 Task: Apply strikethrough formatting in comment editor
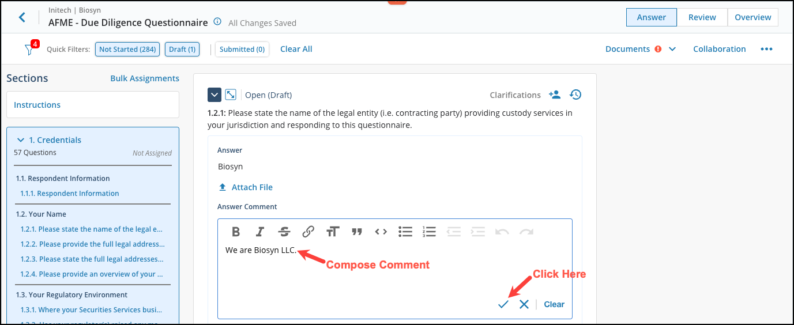pyautogui.click(x=284, y=232)
